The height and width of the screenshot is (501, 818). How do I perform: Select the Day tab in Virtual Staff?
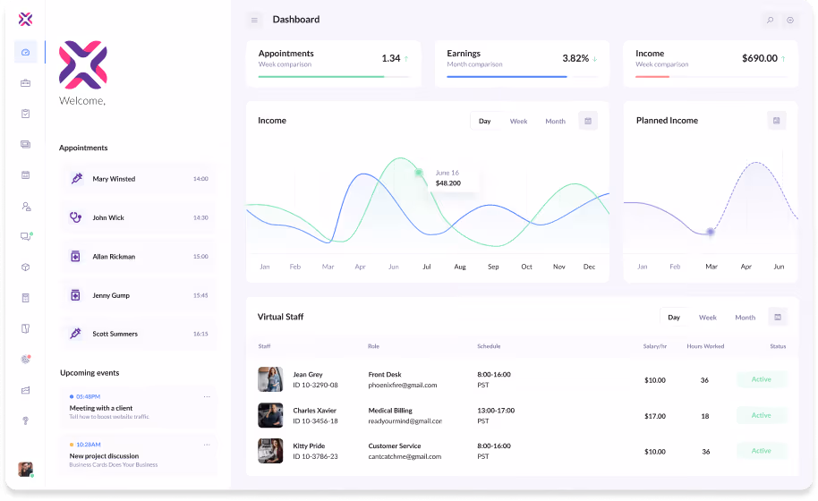(674, 317)
